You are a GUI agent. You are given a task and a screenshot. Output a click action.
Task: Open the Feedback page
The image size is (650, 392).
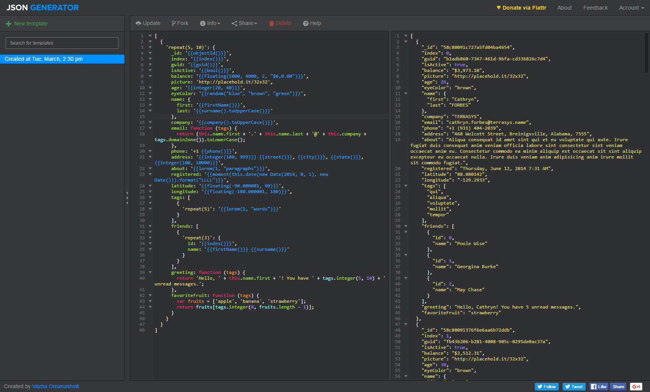point(595,8)
